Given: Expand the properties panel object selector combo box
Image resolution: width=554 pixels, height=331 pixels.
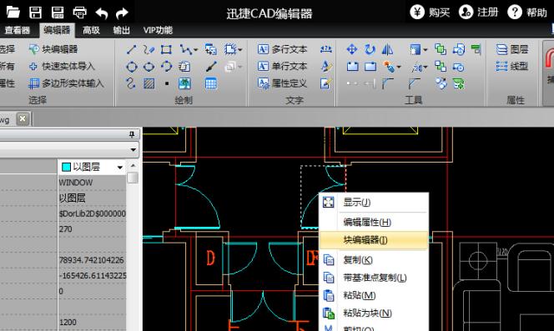Looking at the screenshot, I should click(133, 150).
